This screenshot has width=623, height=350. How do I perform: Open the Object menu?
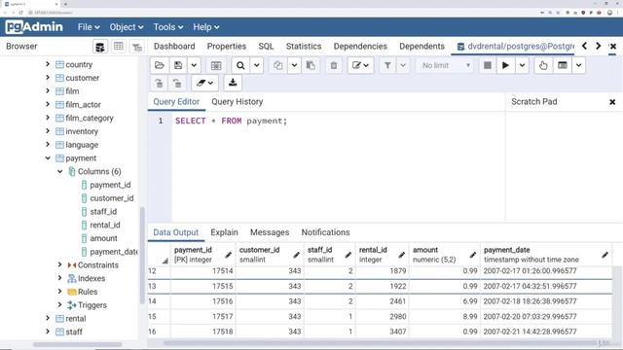point(126,27)
